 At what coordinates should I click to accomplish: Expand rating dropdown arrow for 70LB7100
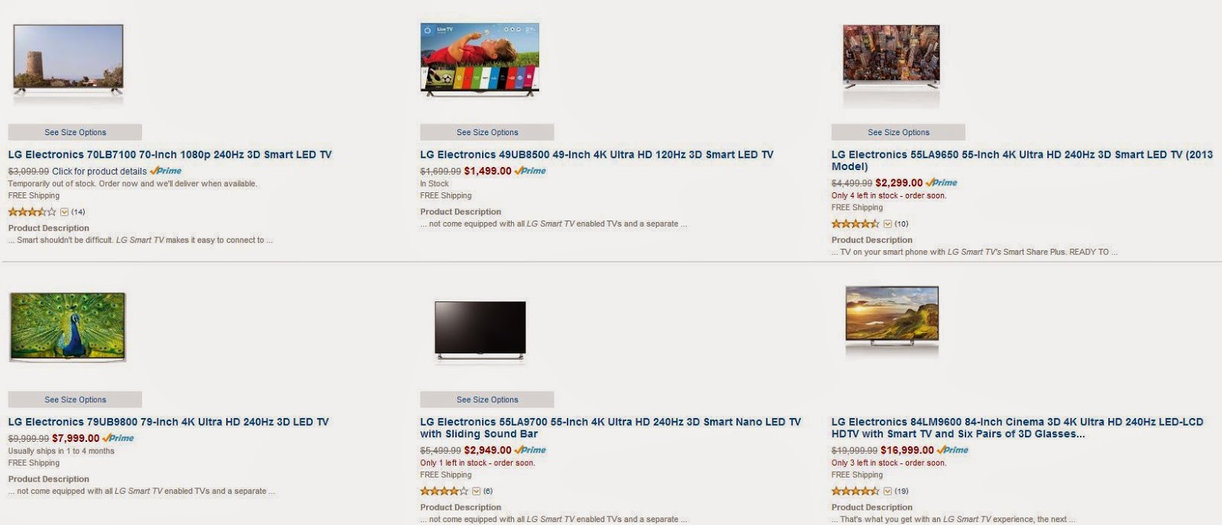64,212
